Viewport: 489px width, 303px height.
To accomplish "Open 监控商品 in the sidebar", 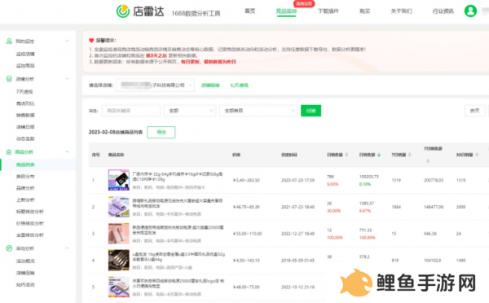I will coord(25,66).
